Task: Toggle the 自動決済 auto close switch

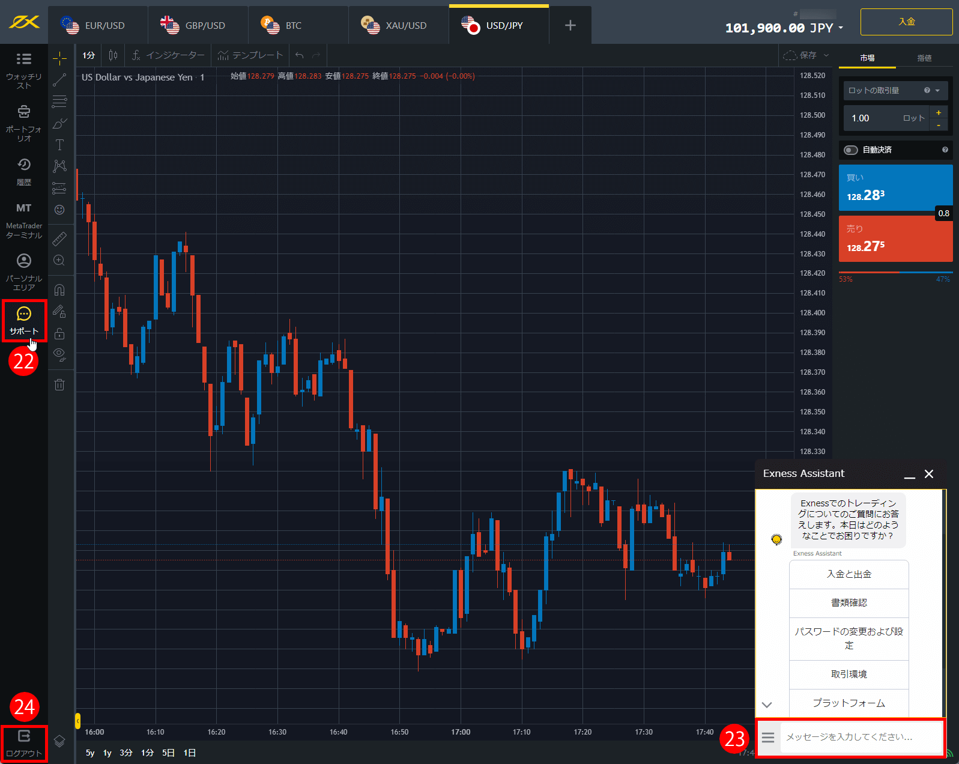Action: [851, 150]
